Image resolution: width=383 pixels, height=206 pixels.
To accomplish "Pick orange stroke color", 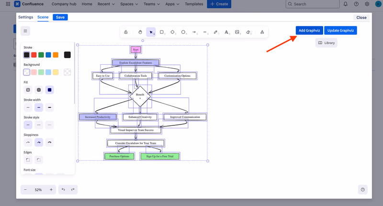I will pyautogui.click(x=56, y=55).
